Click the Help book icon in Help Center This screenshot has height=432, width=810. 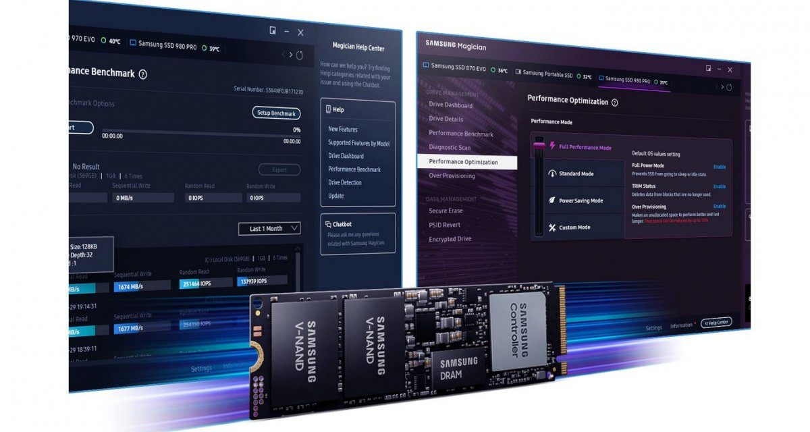327,109
